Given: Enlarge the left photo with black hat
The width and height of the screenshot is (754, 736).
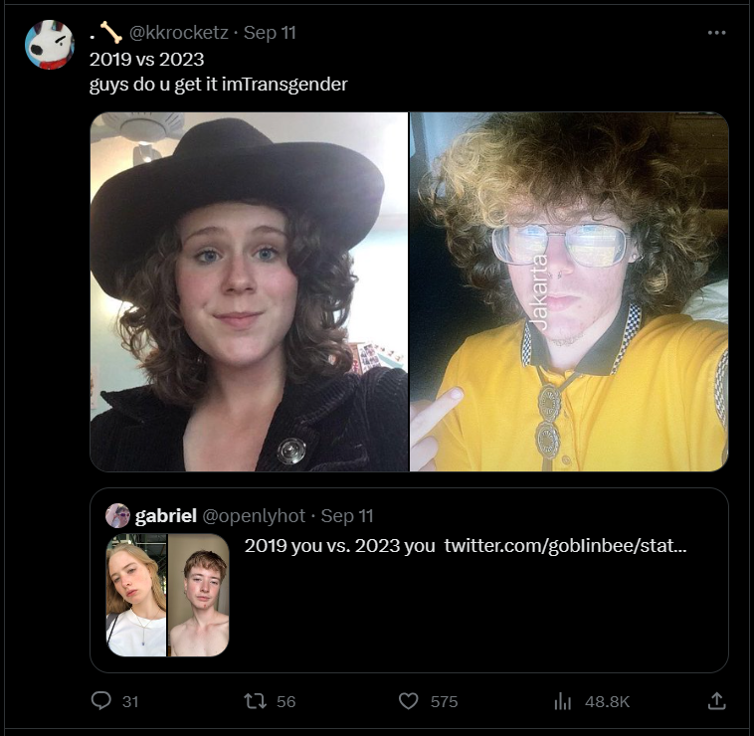Looking at the screenshot, I should pyautogui.click(x=249, y=291).
